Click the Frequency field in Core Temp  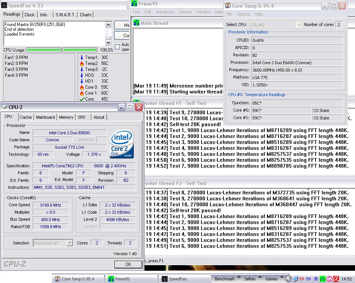point(297,70)
